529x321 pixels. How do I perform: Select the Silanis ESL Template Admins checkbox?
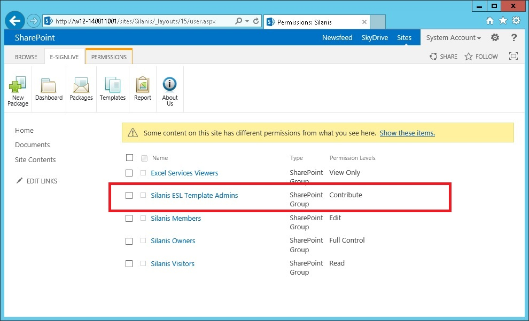[x=129, y=196]
